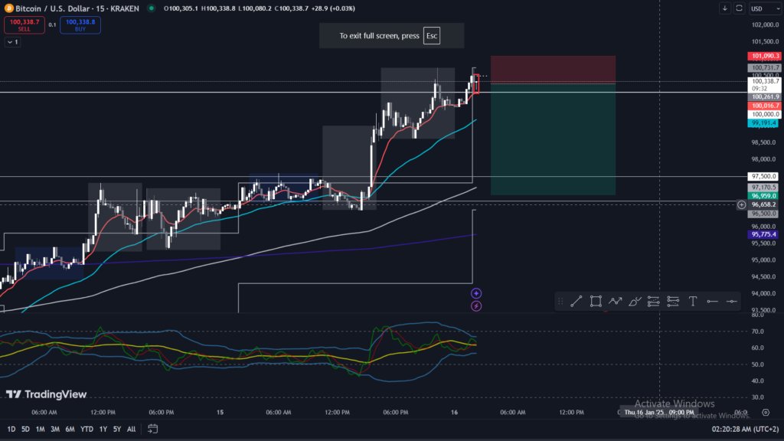Select the rectangle shape drawing tool
The height and width of the screenshot is (441, 784).
pos(596,302)
